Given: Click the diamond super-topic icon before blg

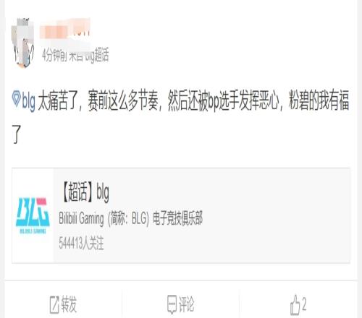Looking at the screenshot, I should click(16, 99).
